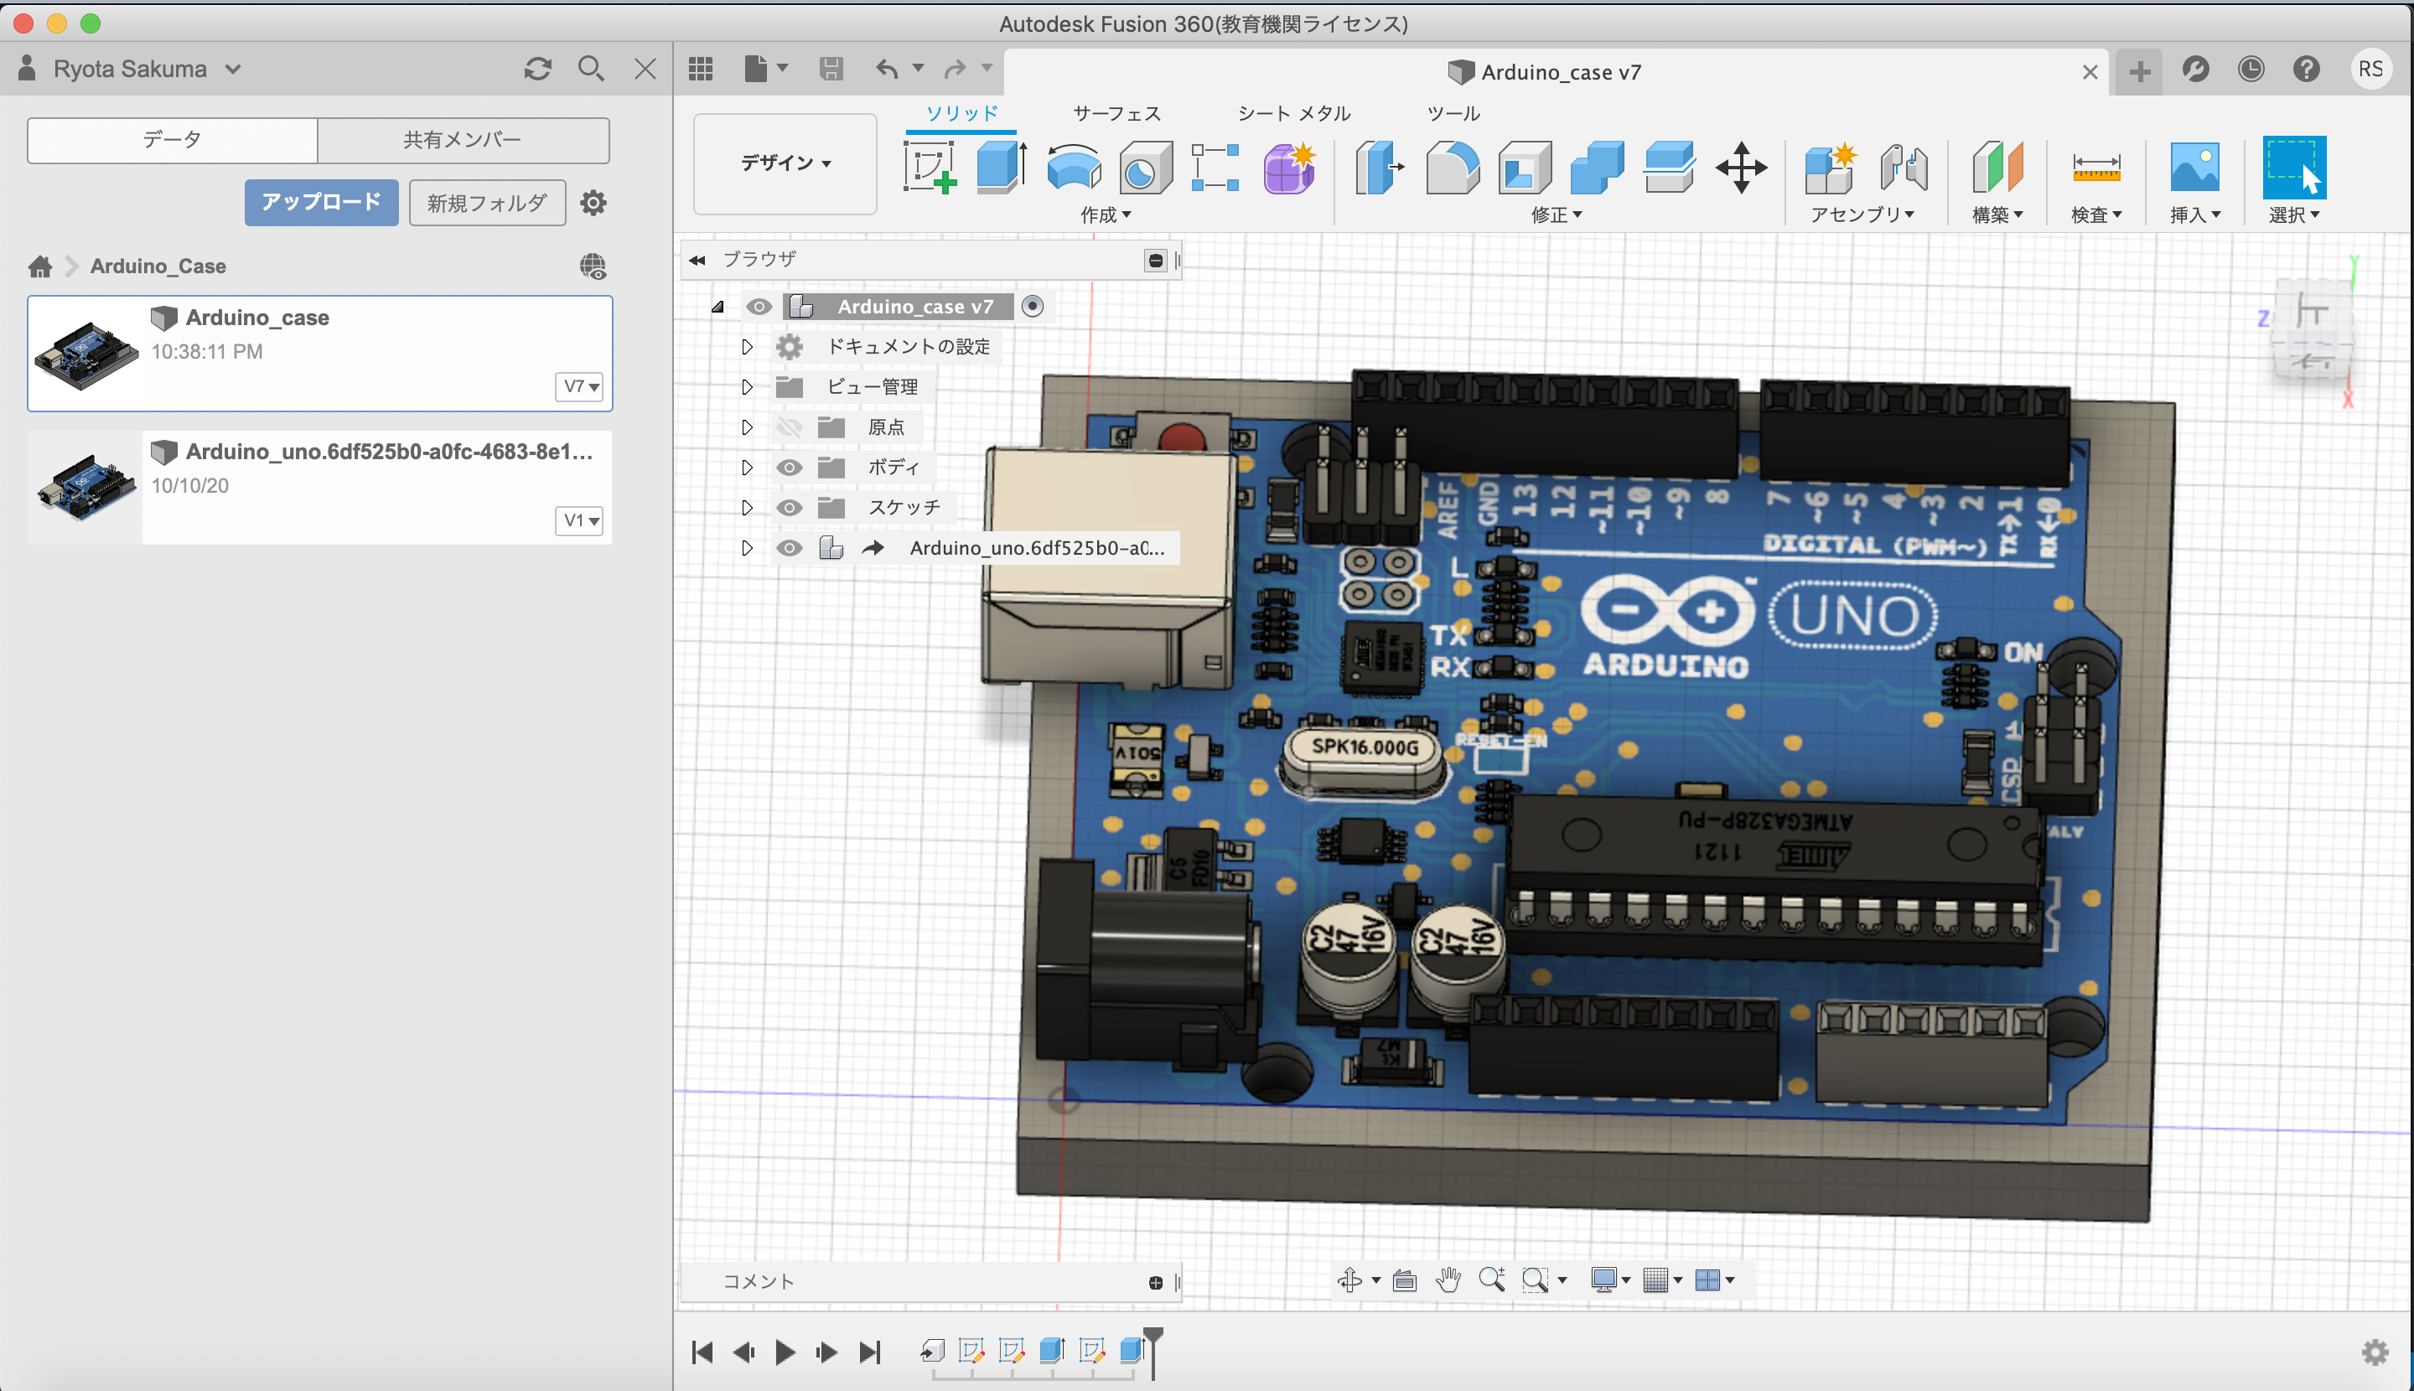Select the Create Sketch tool icon
The image size is (2414, 1391).
929,168
